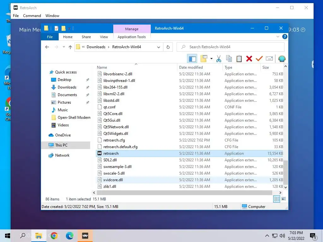
Task: Click the new folder icon in title bar
Action: (63, 28)
